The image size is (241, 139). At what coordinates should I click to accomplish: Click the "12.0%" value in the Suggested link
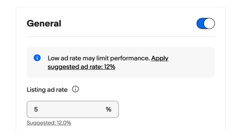pyautogui.click(x=64, y=123)
